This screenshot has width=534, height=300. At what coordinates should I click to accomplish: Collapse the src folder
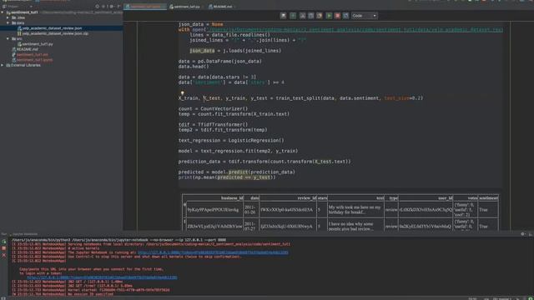[x=8, y=39]
